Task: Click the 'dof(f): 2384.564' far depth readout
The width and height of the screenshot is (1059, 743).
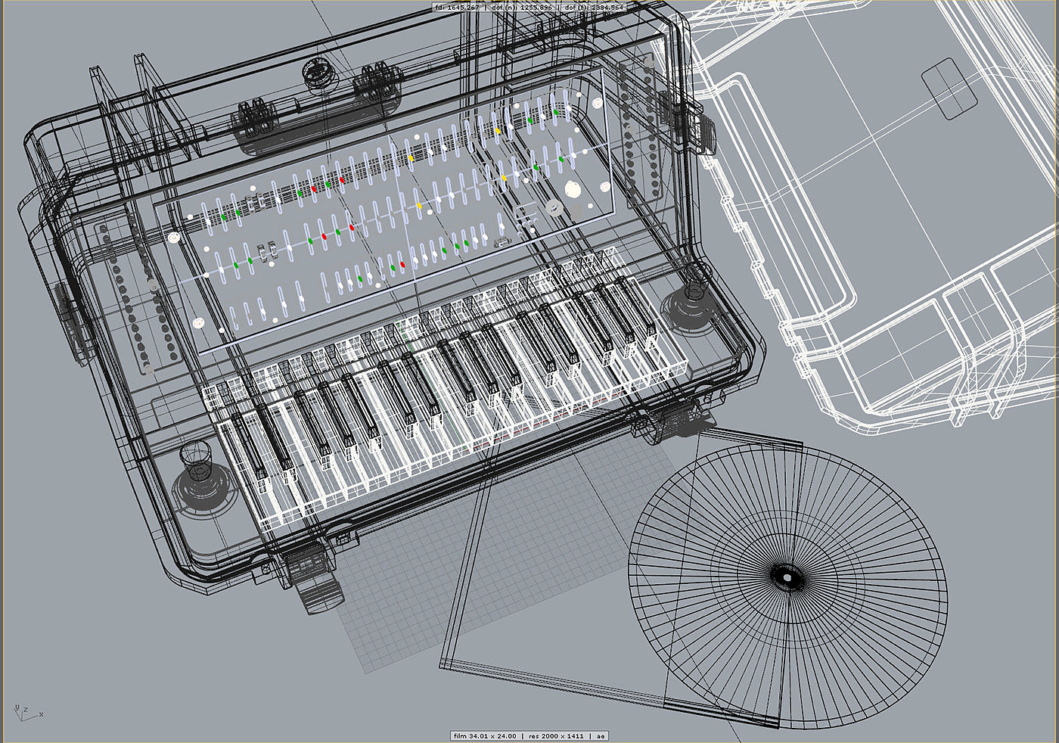Action: (x=594, y=7)
